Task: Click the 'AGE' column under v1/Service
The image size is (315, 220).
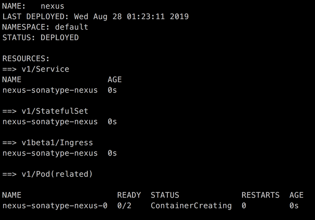Action: [115, 79]
